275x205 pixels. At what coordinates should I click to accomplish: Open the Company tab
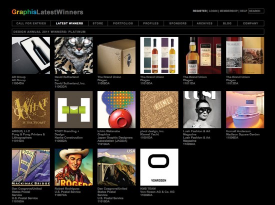(x=250, y=24)
